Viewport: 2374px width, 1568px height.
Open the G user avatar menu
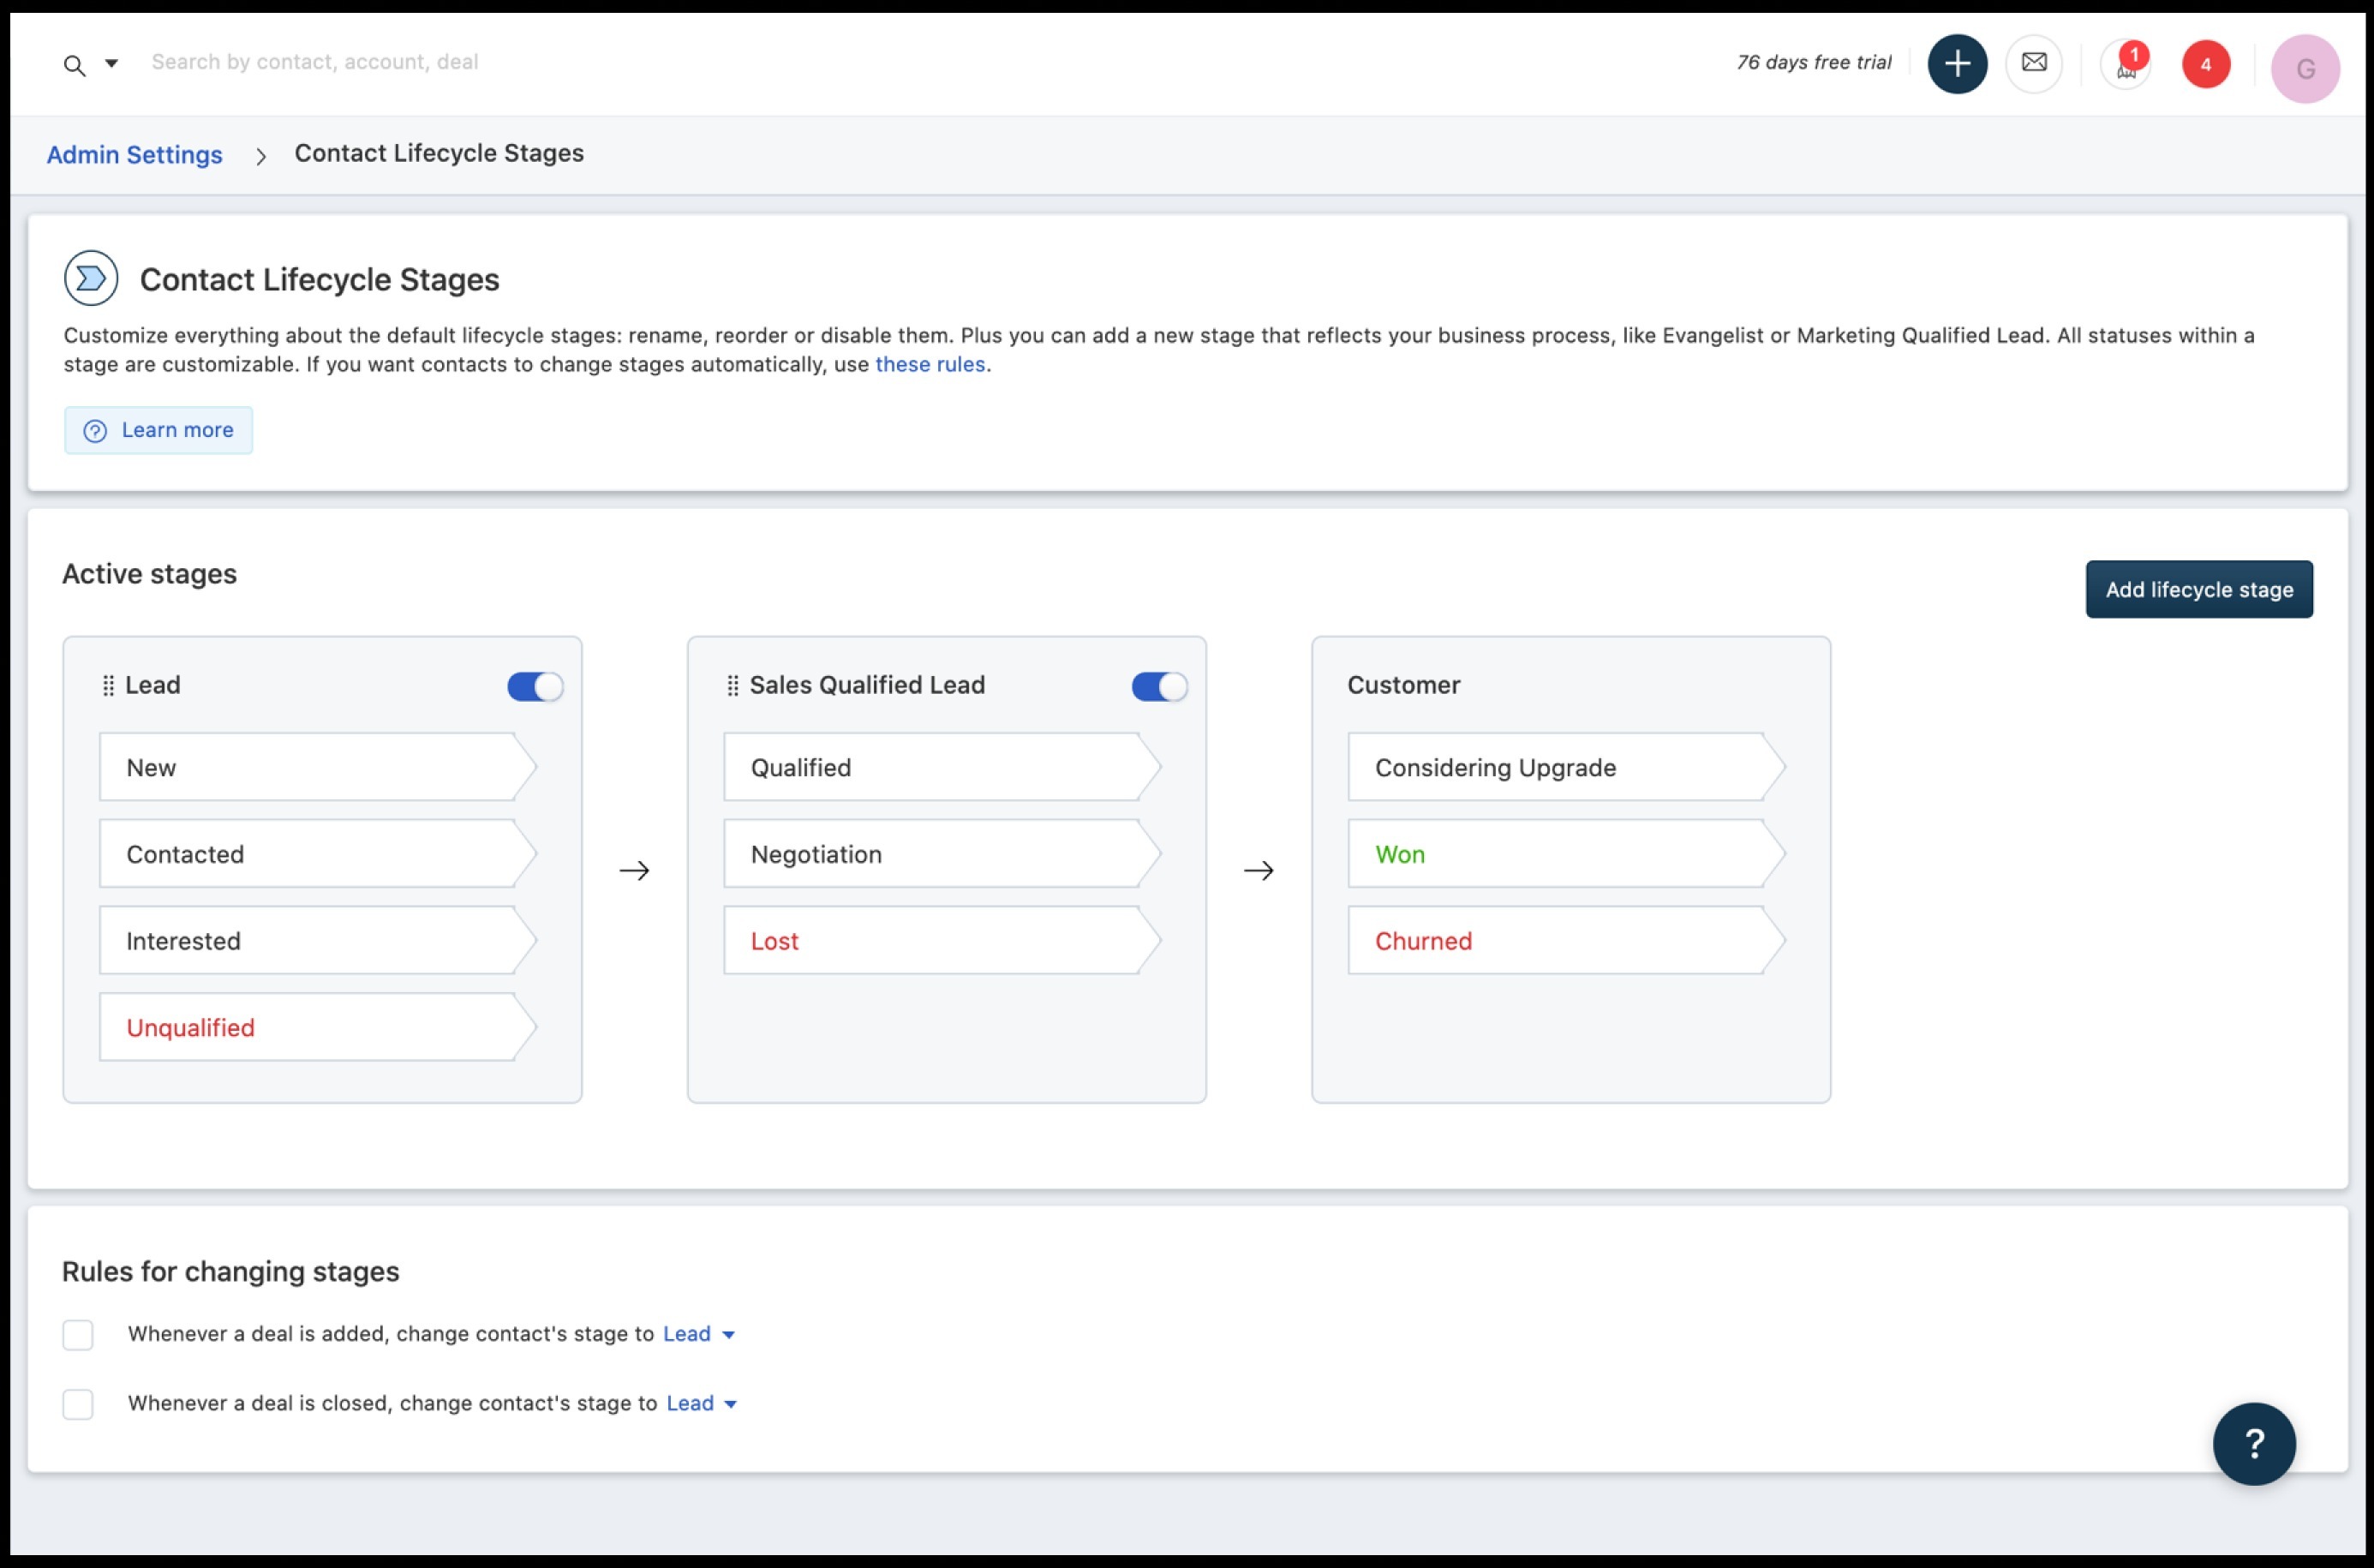click(x=2304, y=69)
